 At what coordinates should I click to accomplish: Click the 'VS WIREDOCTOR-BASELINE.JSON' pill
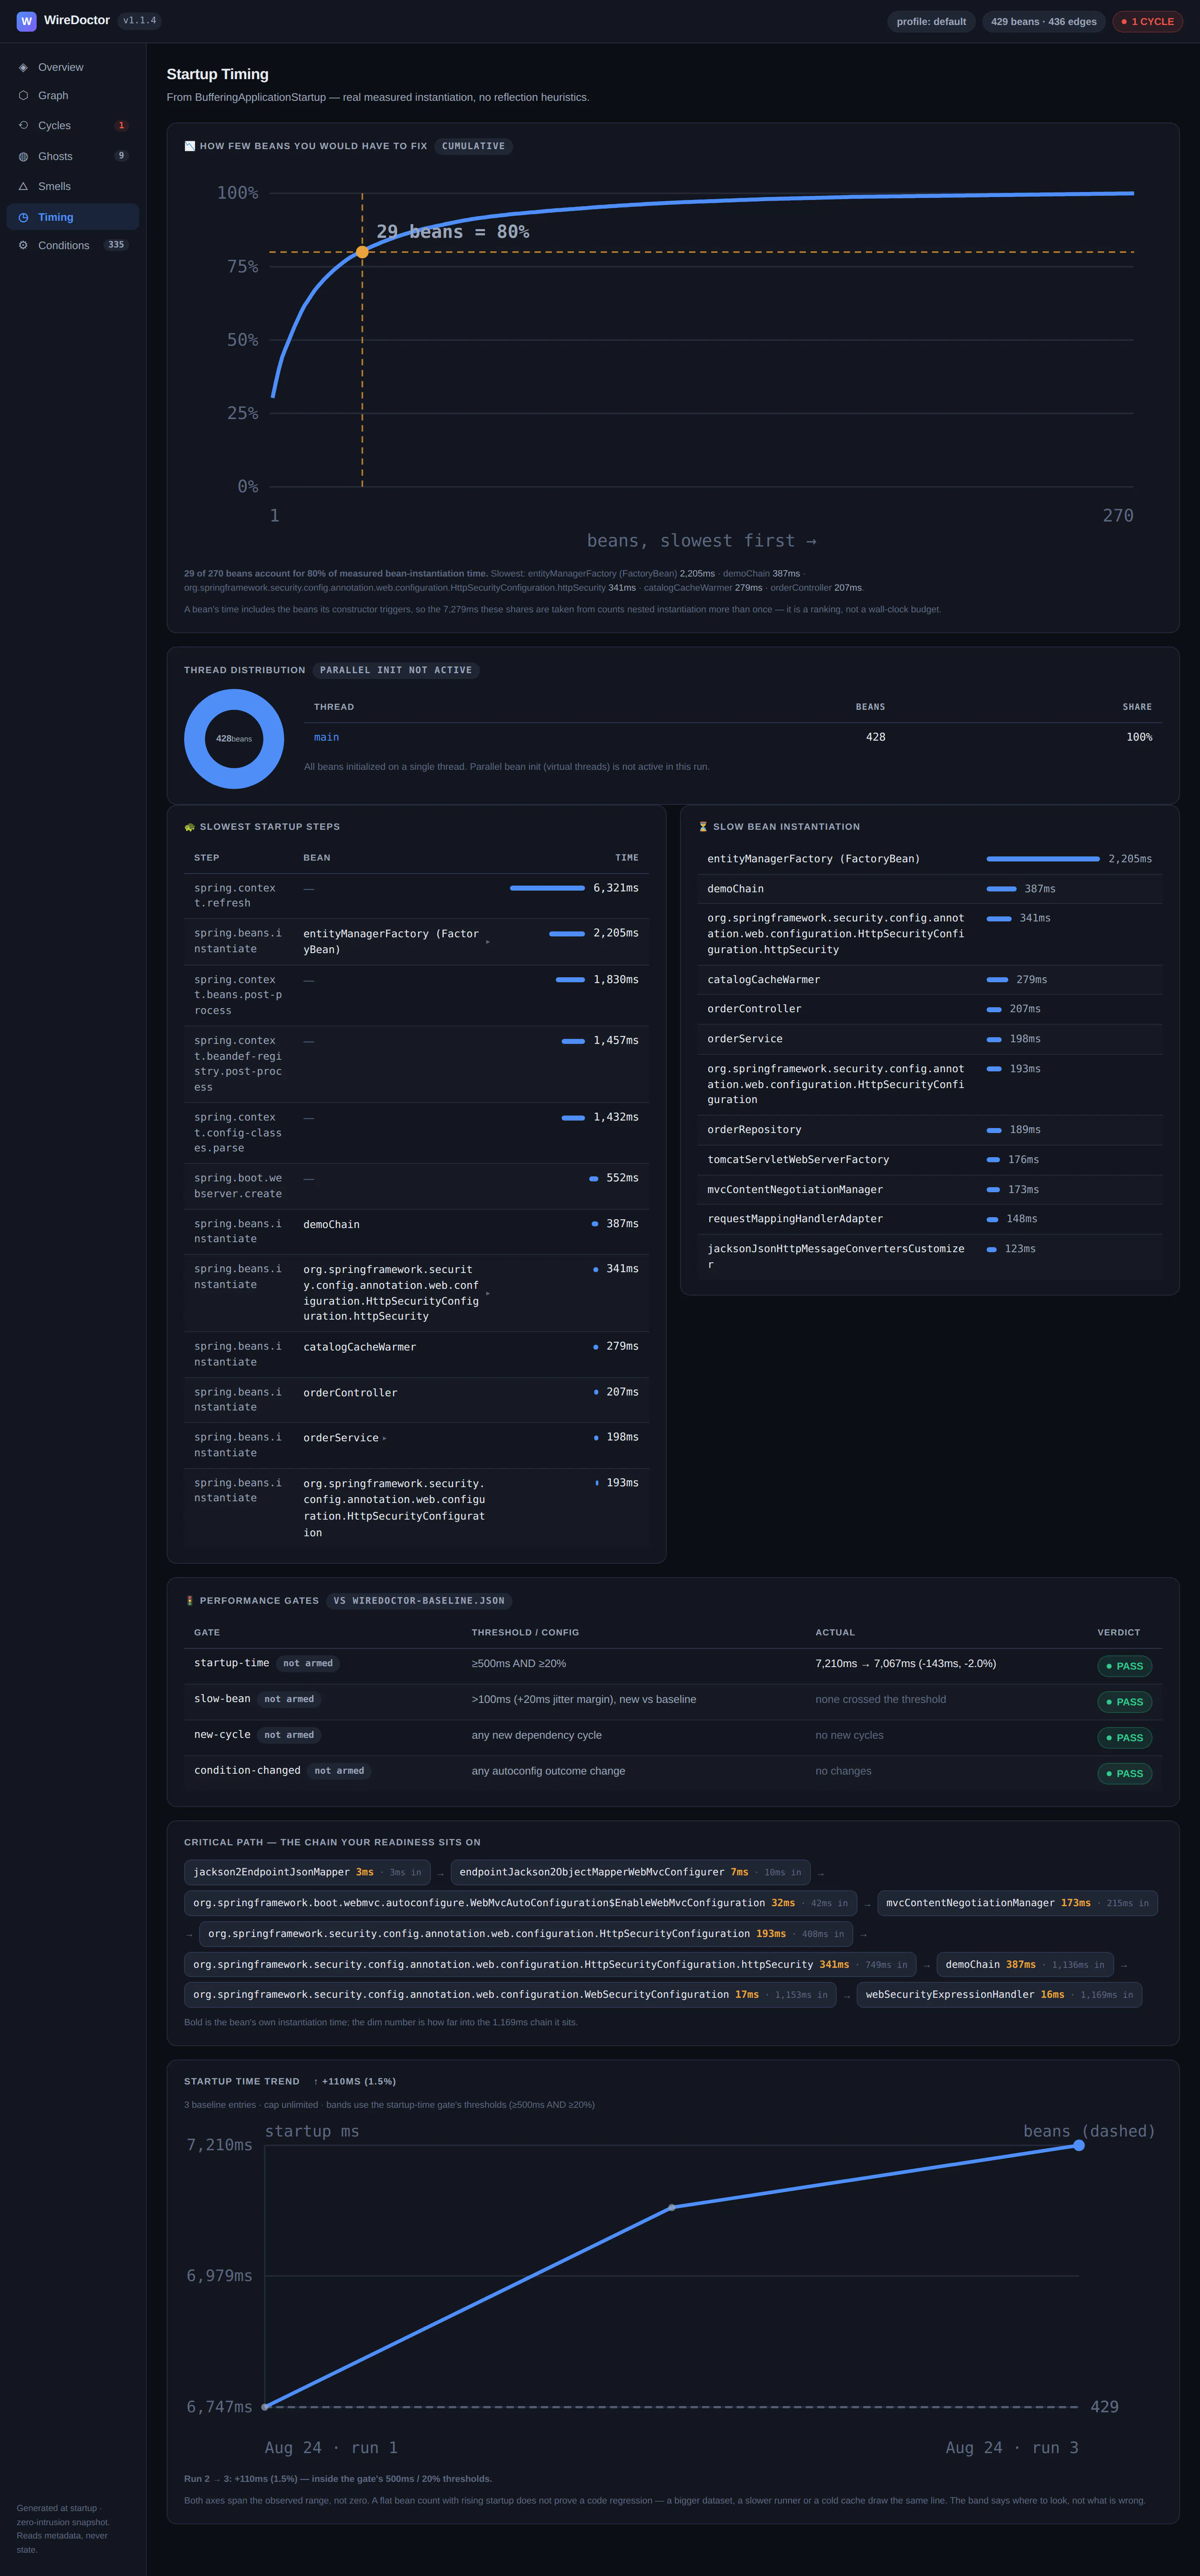[419, 1601]
